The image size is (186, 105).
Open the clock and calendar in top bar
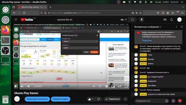pyautogui.click(x=167, y=2)
